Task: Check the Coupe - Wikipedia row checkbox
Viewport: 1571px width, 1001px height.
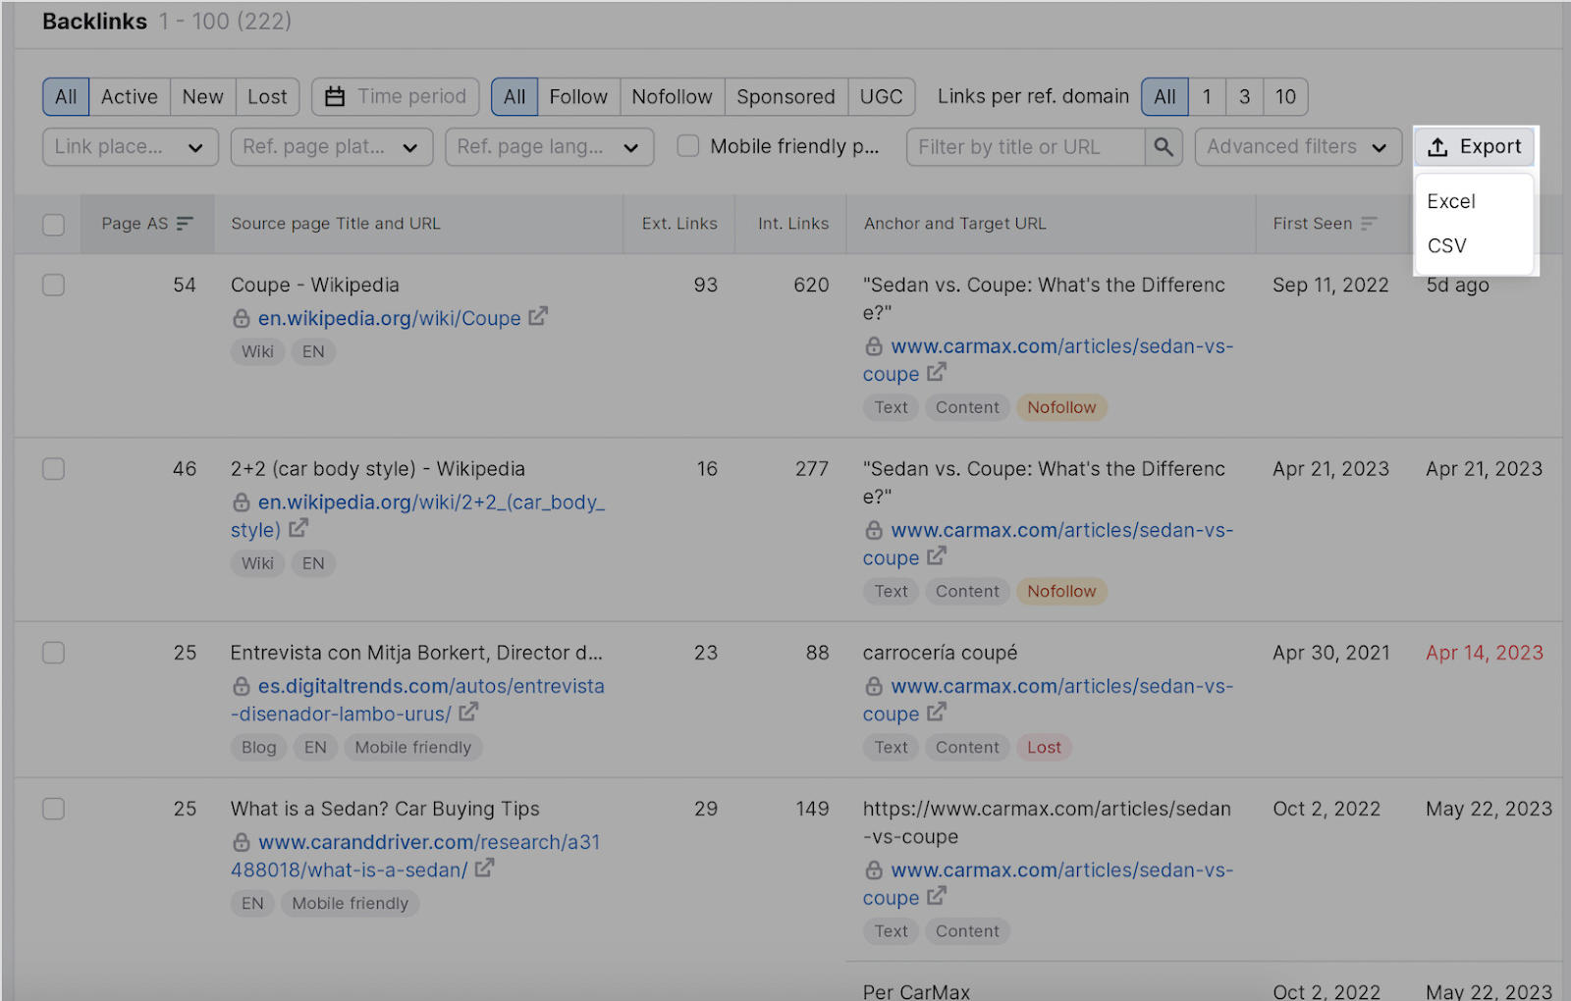Action: (54, 285)
